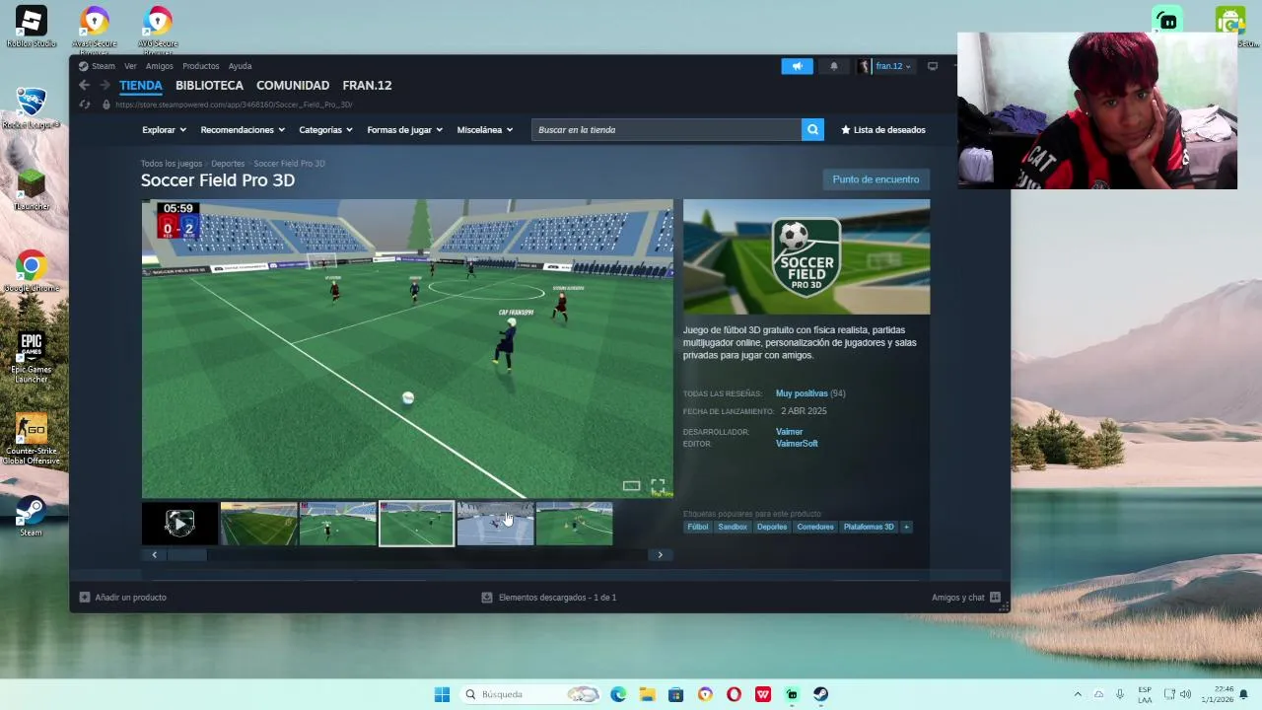The height and width of the screenshot is (710, 1262).
Task: Open the Ver menu
Action: pyautogui.click(x=130, y=66)
